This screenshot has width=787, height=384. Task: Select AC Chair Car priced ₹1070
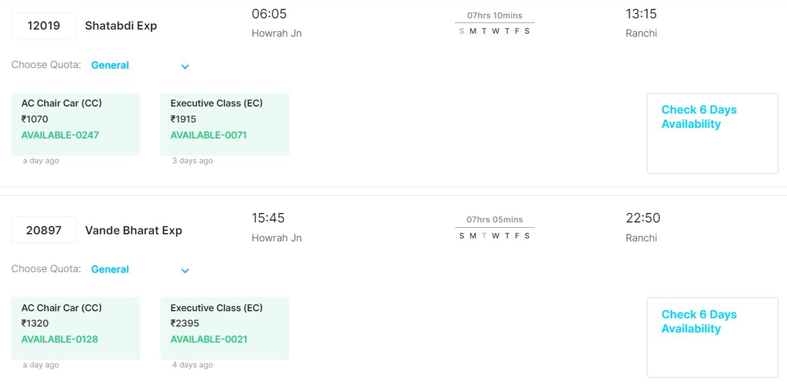coord(76,124)
